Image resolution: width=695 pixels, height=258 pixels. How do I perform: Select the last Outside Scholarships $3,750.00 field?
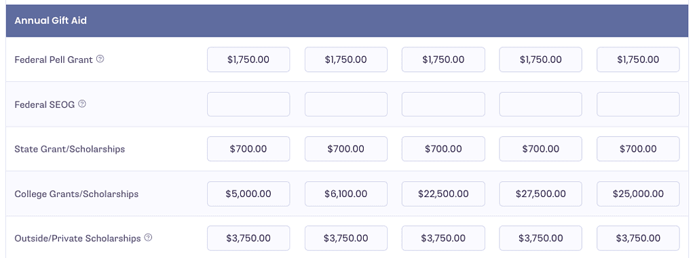pos(638,238)
